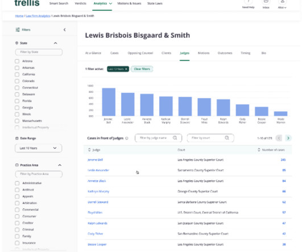The height and width of the screenshot is (252, 302).
Task: Switch to the Cases tab
Action: coord(114,53)
